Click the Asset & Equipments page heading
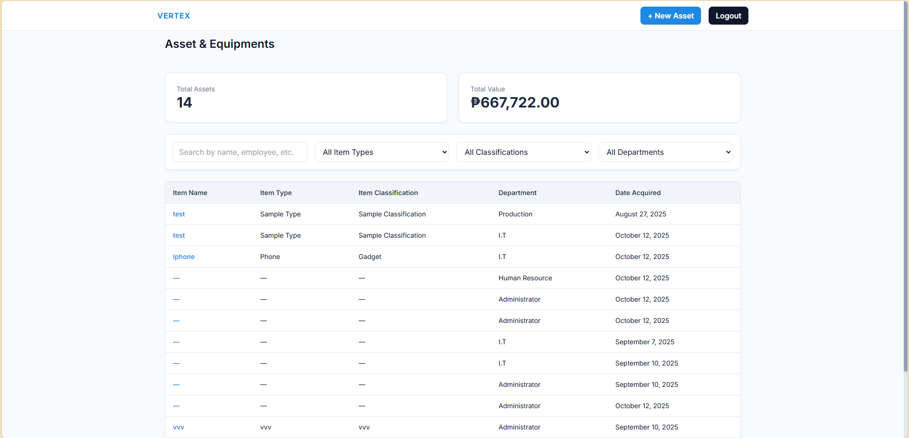Screen dimensions: 909x438 tap(219, 44)
